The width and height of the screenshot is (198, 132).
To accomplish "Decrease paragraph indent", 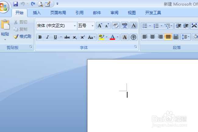I will pos(179,26).
